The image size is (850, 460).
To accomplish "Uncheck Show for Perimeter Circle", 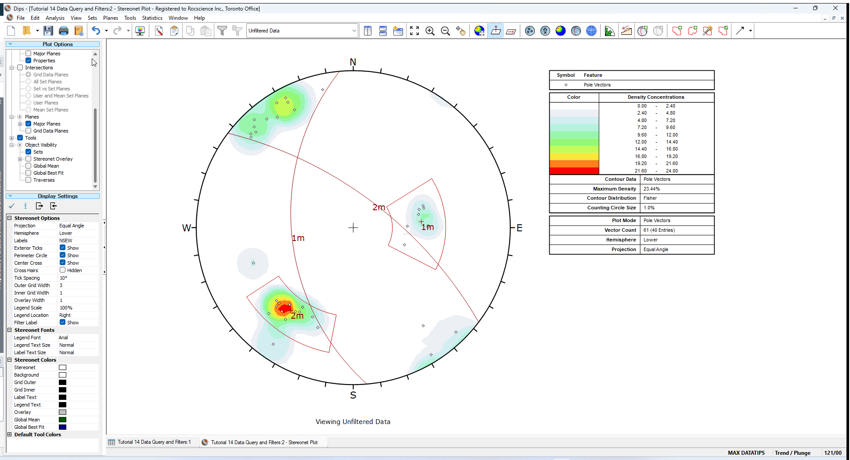I will coord(63,255).
